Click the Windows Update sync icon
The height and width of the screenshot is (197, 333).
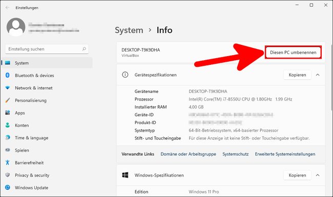8,187
